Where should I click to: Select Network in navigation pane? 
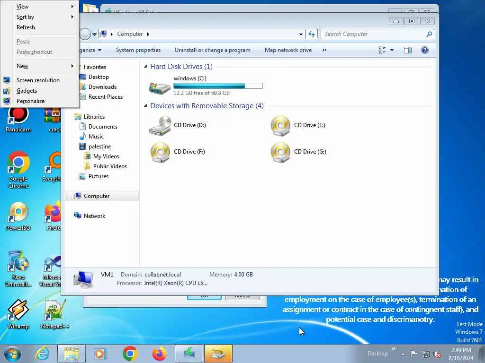tap(94, 216)
